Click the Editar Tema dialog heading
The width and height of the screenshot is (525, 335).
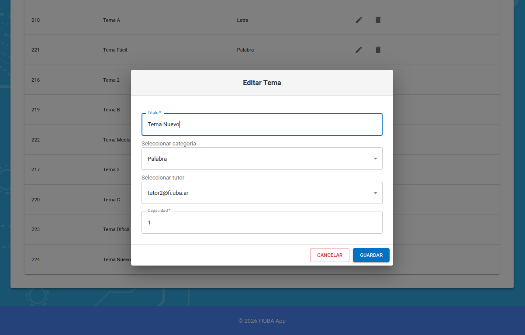click(x=262, y=83)
